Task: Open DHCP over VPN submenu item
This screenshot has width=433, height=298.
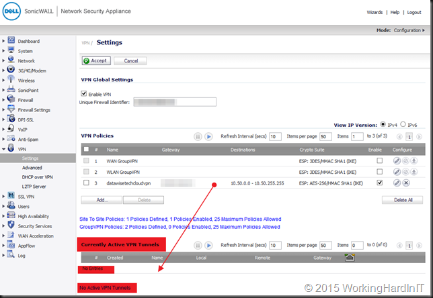Action: click(37, 177)
